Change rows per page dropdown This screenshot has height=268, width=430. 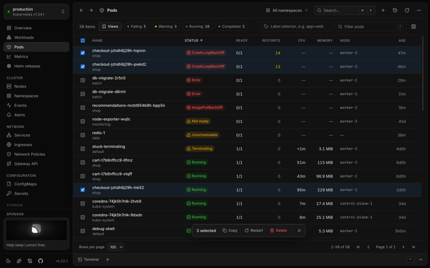coord(116,247)
